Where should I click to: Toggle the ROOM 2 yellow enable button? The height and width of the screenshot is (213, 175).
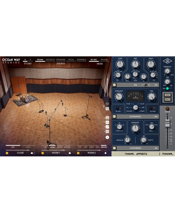(78, 153)
